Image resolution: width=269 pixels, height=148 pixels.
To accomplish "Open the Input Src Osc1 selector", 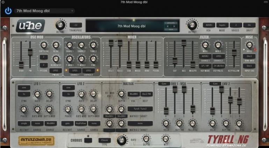I will click(x=249, y=66).
